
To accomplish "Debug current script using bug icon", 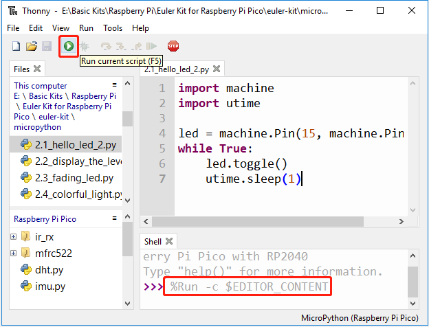I will coord(85,46).
